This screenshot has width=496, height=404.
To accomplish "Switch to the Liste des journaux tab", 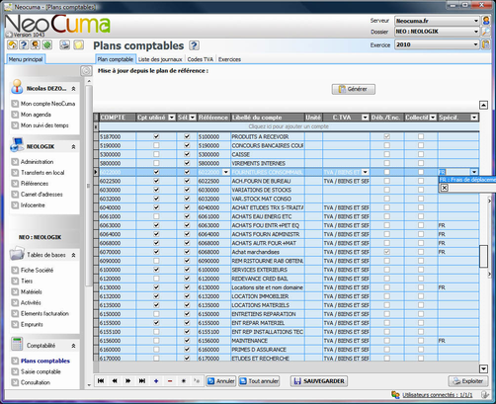I will 160,59.
